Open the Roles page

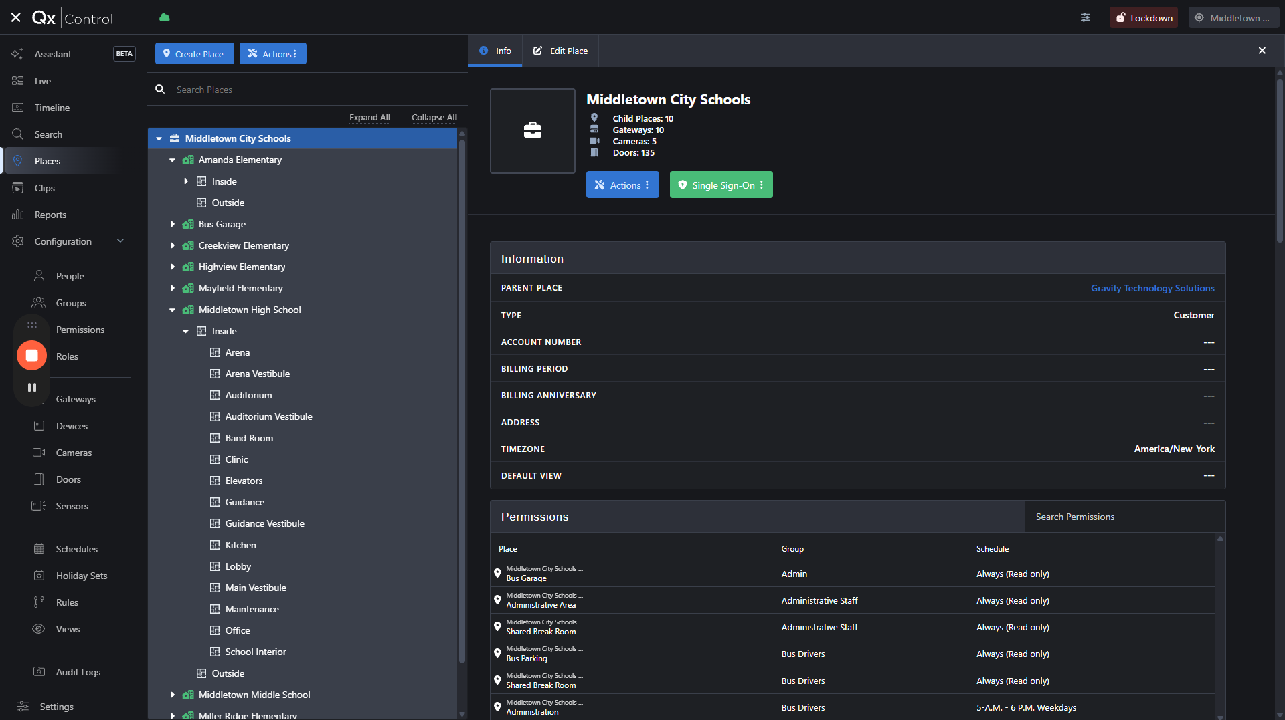click(x=67, y=356)
